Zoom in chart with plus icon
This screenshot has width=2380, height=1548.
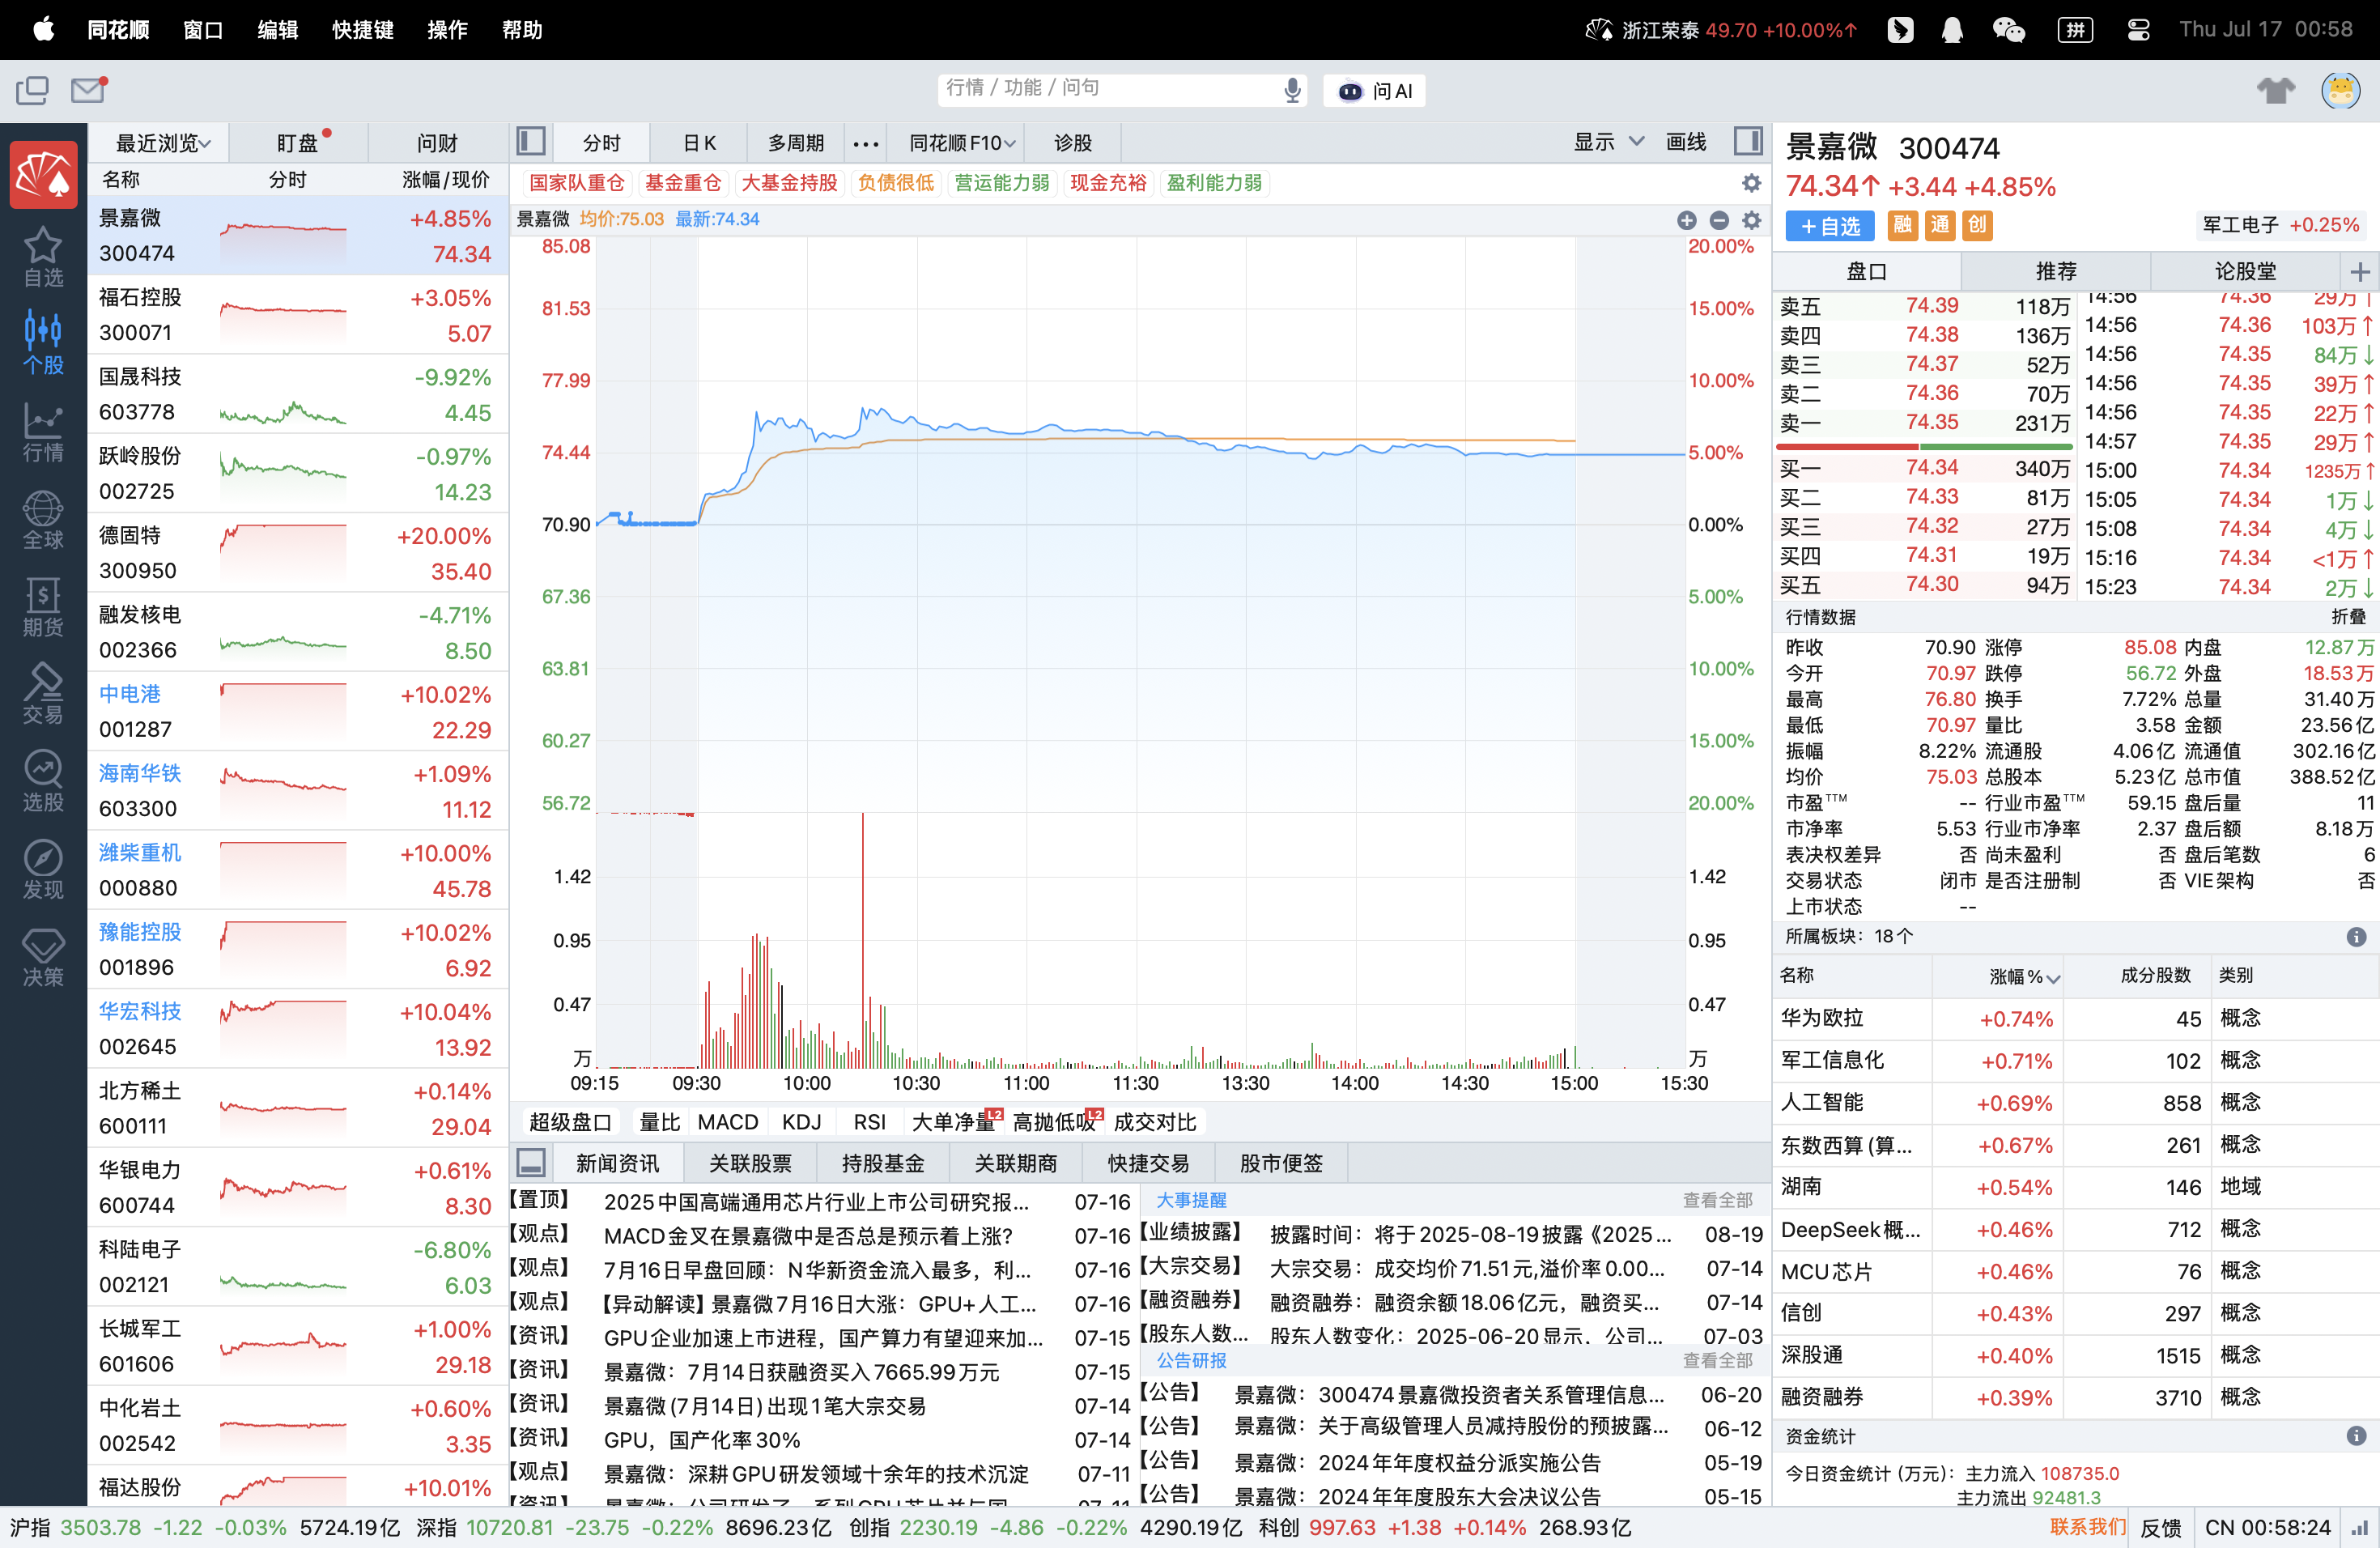click(x=1686, y=220)
